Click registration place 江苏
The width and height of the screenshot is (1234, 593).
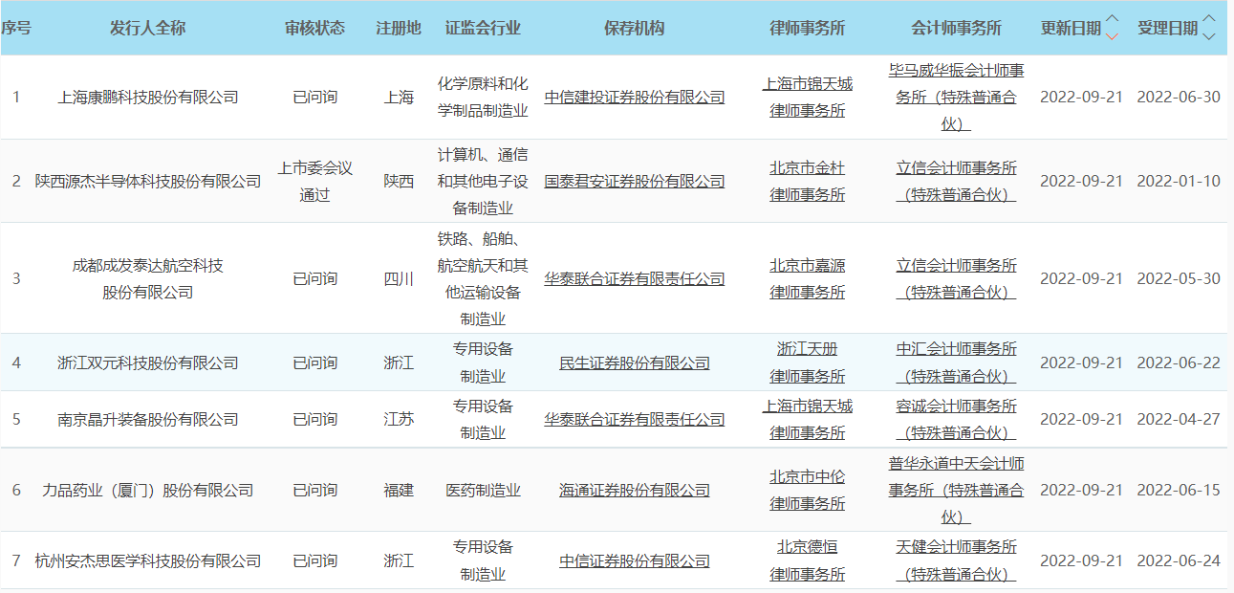coord(399,419)
